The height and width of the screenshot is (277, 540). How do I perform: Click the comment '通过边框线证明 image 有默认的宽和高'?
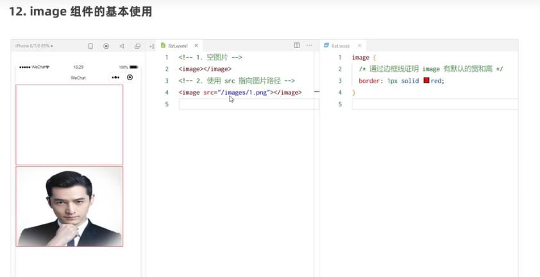(430, 69)
